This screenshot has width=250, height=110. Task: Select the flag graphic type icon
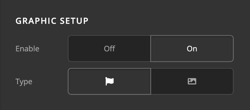[109, 81]
